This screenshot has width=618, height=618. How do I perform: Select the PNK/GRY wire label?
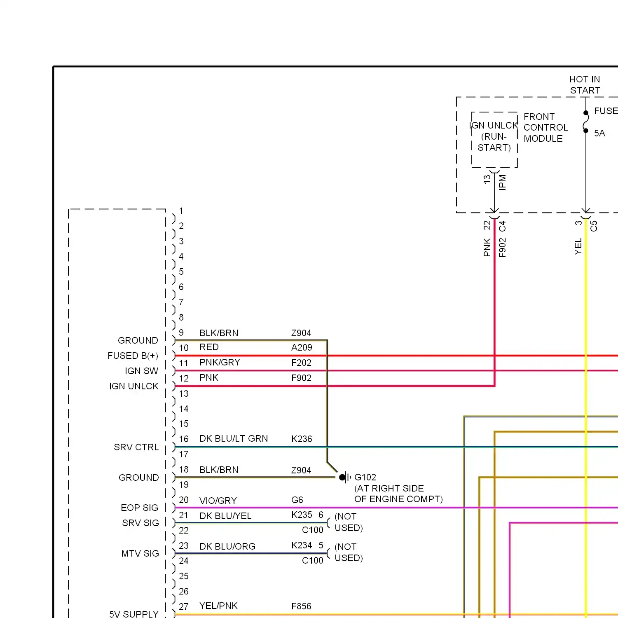coord(220,363)
